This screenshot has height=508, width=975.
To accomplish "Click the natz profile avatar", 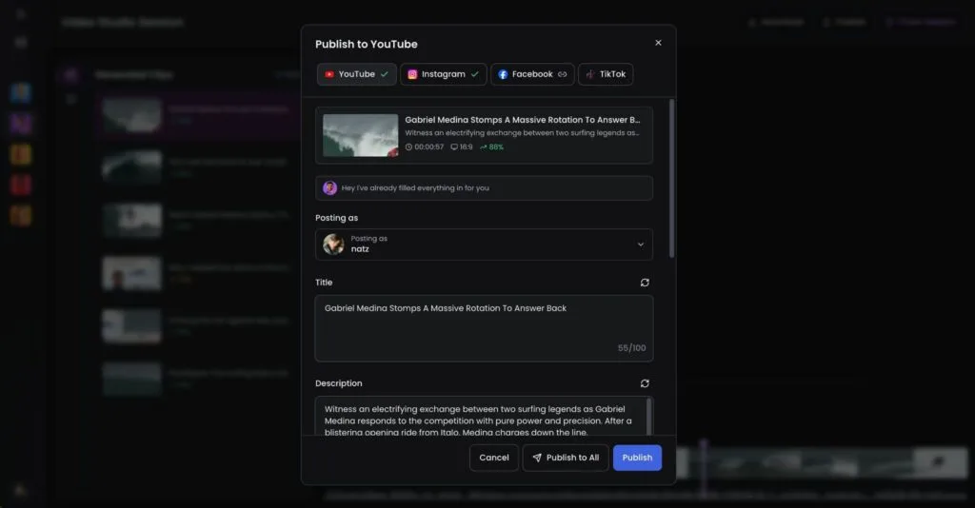I will [333, 244].
